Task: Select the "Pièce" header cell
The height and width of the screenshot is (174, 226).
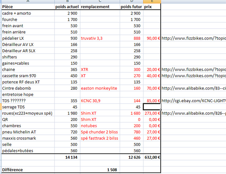Action: coord(27,7)
